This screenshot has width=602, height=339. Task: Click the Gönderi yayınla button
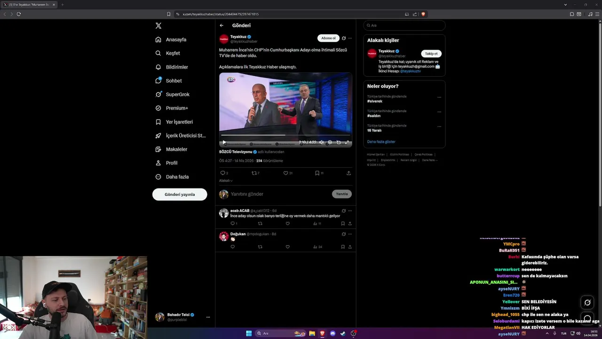click(180, 194)
